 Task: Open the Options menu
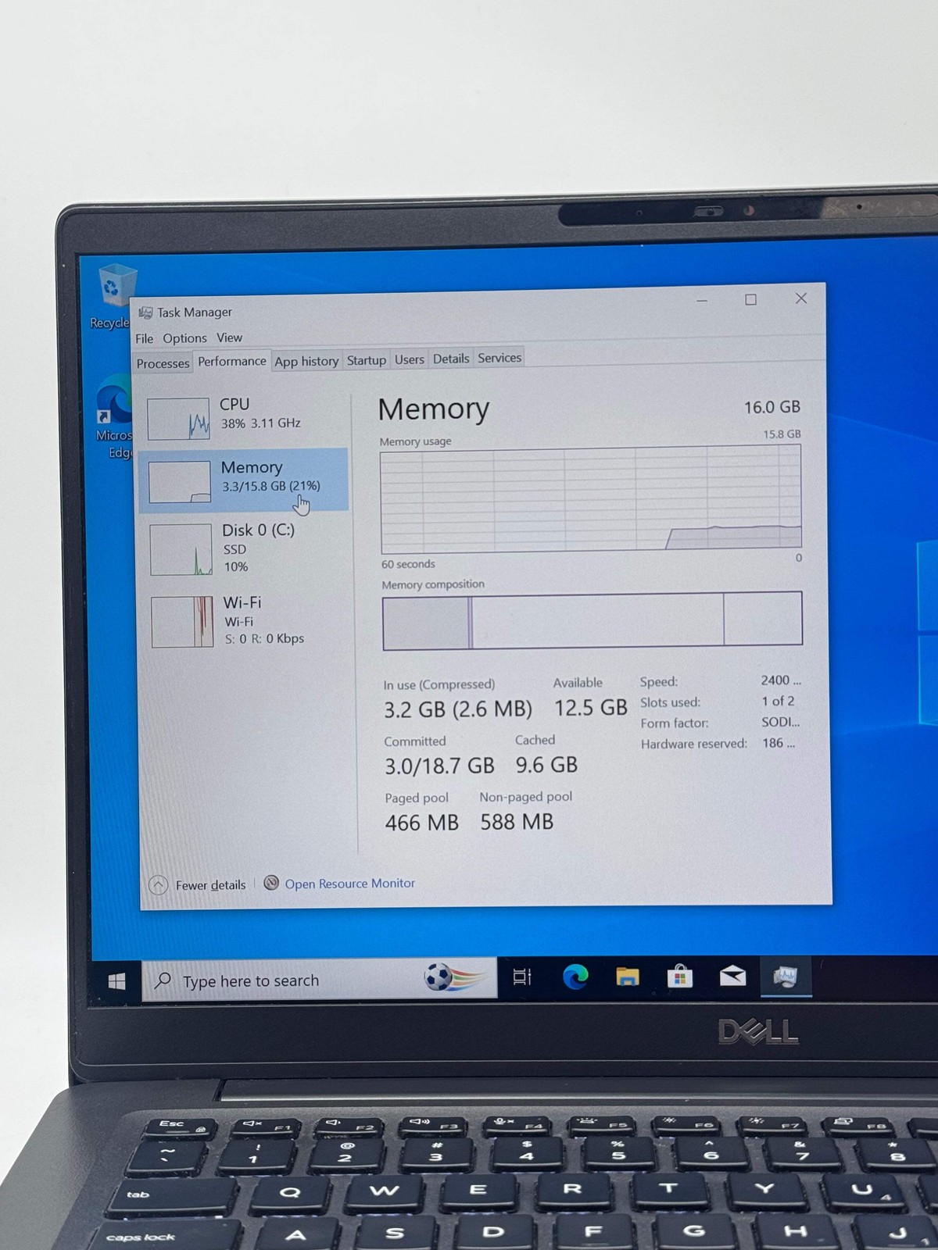pyautogui.click(x=184, y=338)
